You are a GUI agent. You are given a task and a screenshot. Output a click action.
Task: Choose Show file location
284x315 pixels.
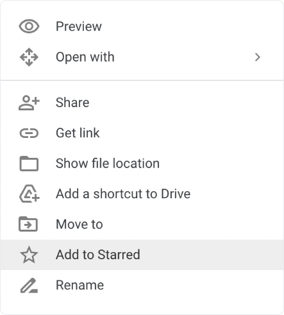tap(142, 164)
